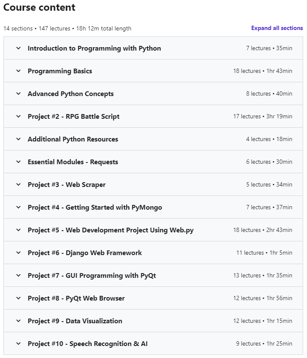Expand all sections link
Image resolution: width=307 pixels, height=358 pixels.
point(277,28)
